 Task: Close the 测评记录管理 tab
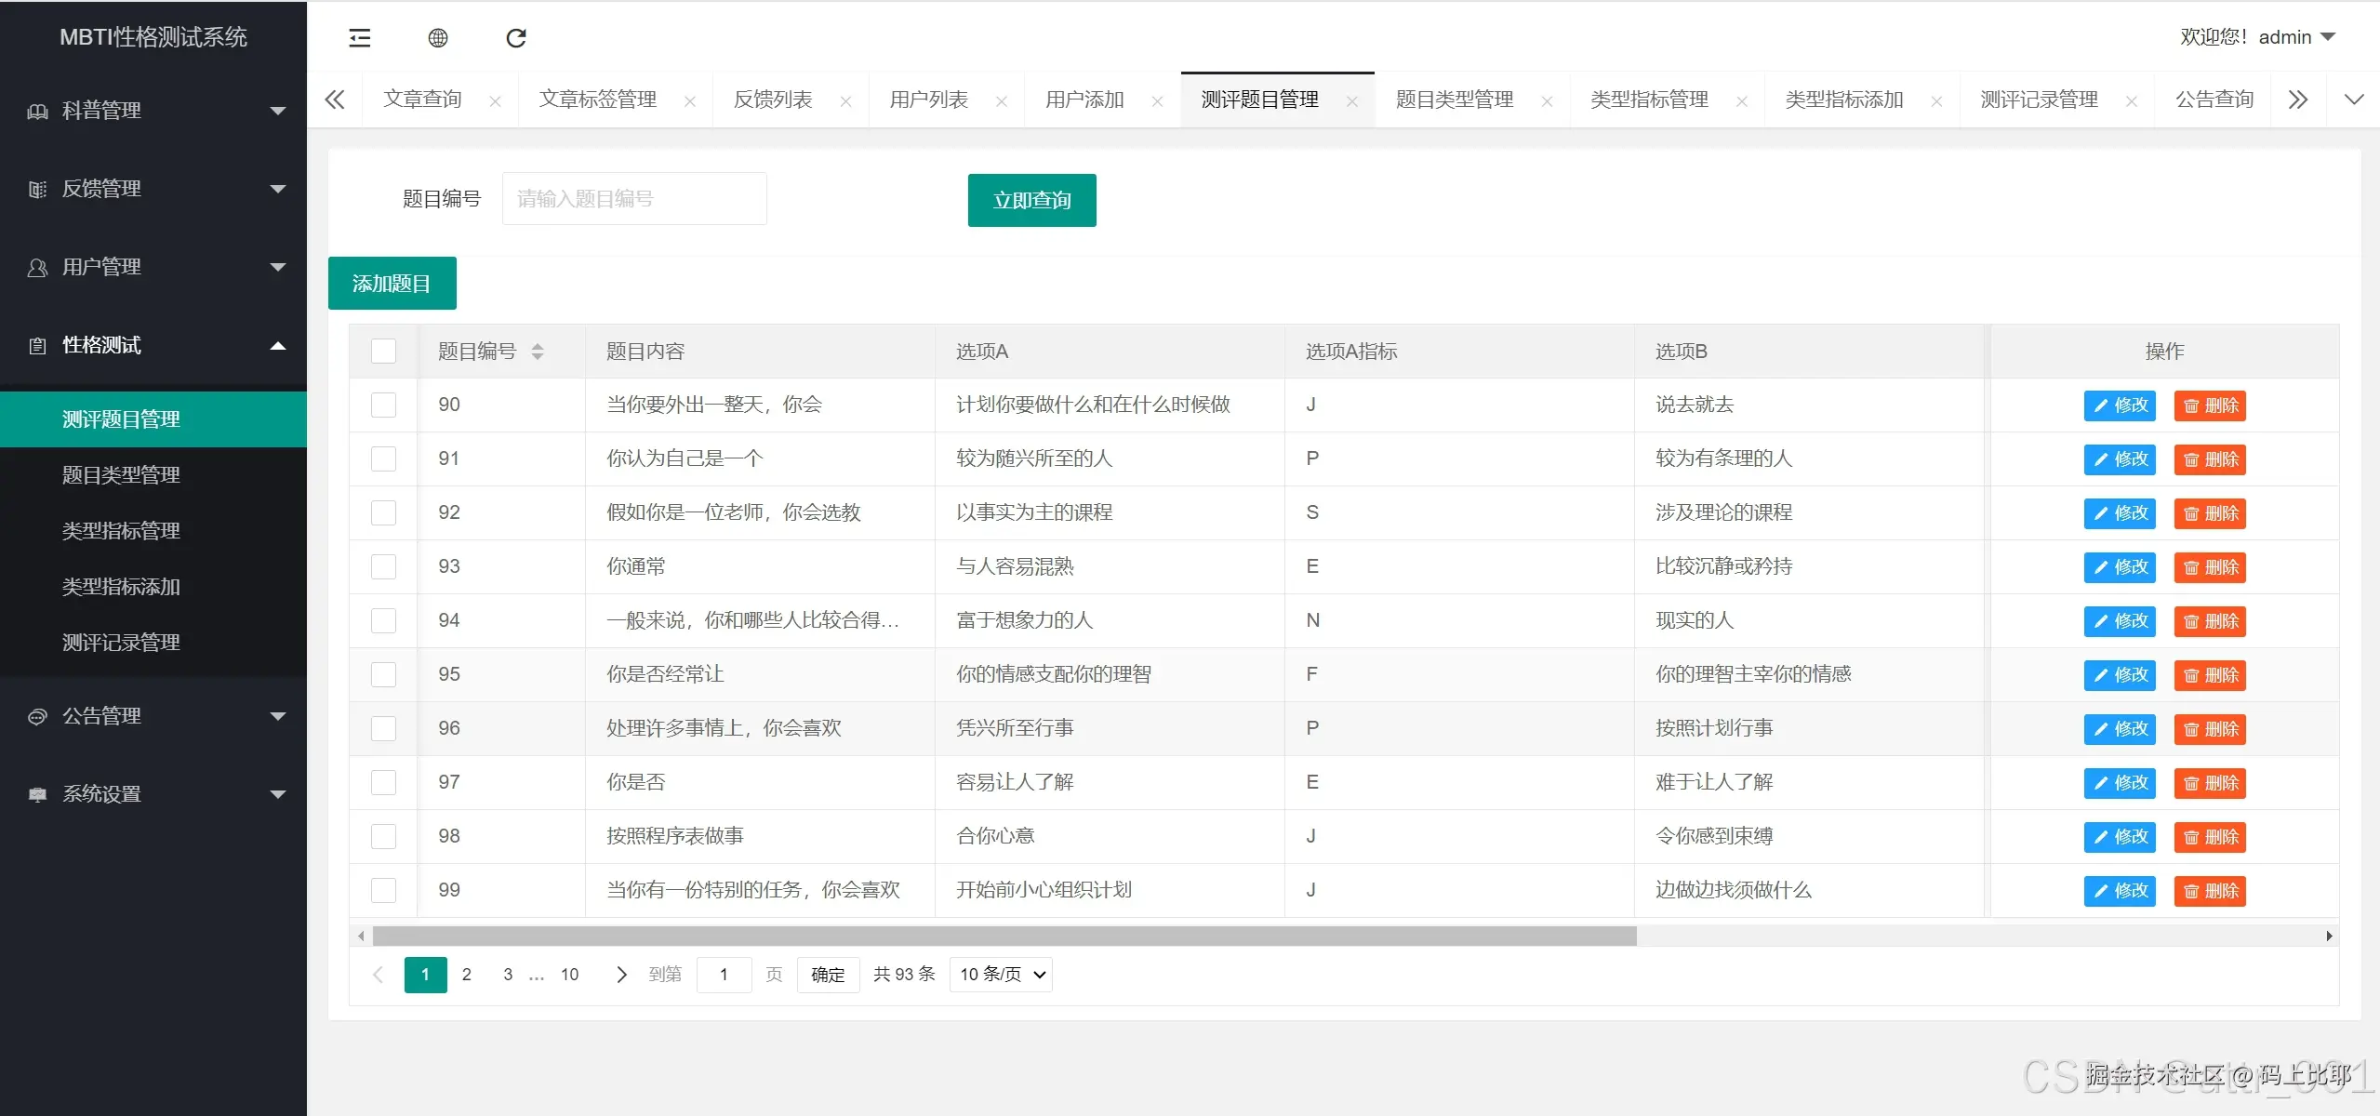(x=2132, y=101)
